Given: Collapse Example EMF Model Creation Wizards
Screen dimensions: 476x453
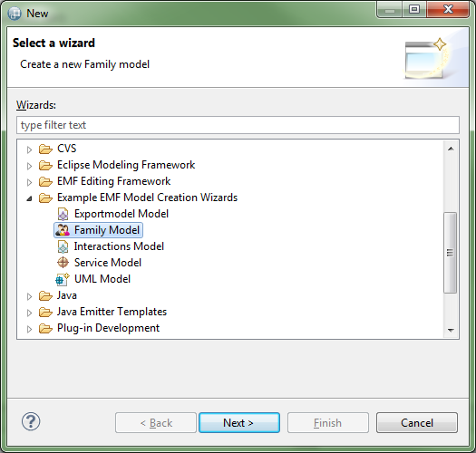Looking at the screenshot, I should 29,198.
